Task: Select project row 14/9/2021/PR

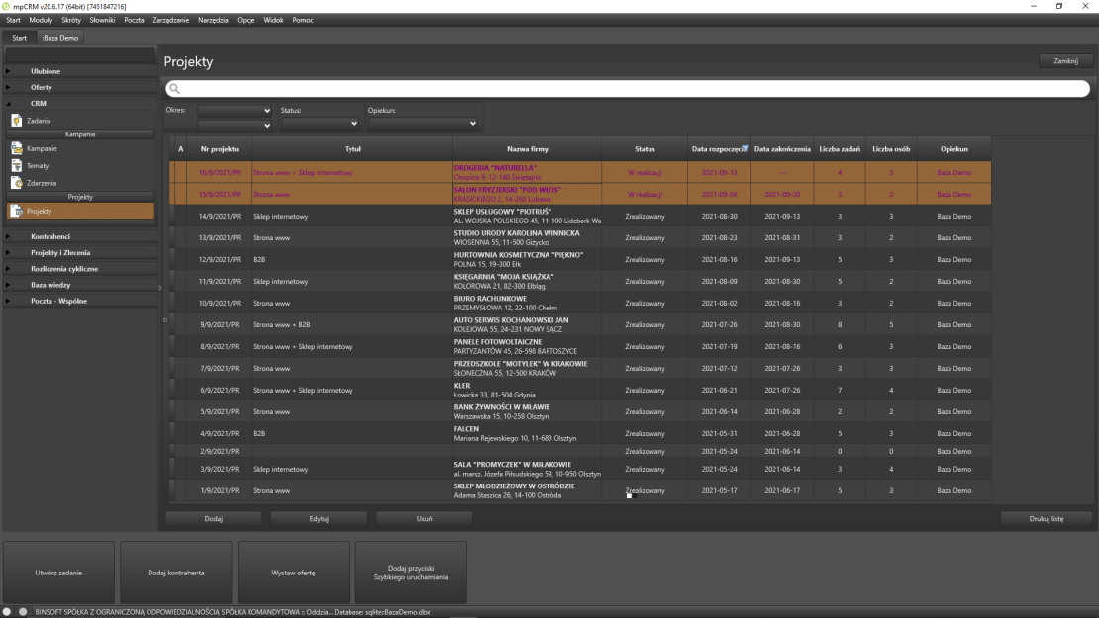Action: pos(580,217)
